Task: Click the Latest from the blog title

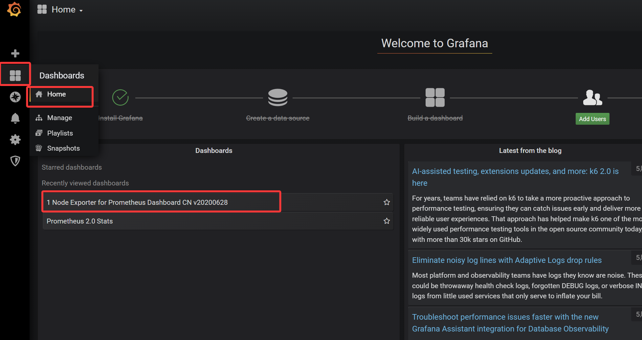Action: coord(530,151)
